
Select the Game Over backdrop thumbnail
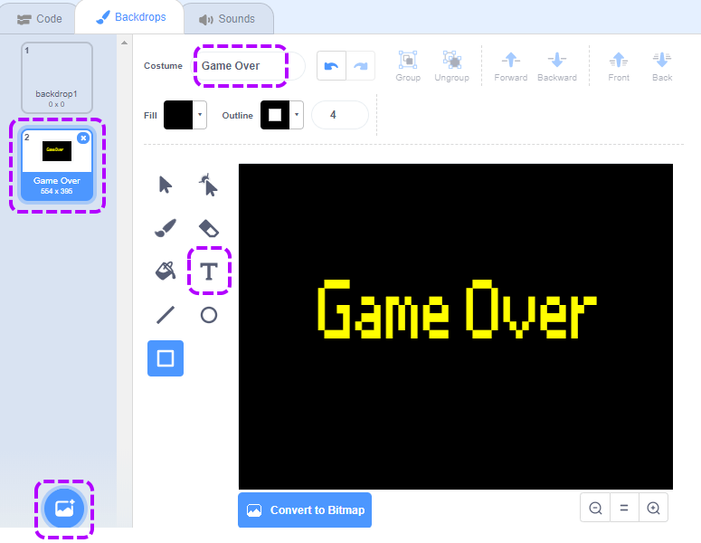click(57, 166)
